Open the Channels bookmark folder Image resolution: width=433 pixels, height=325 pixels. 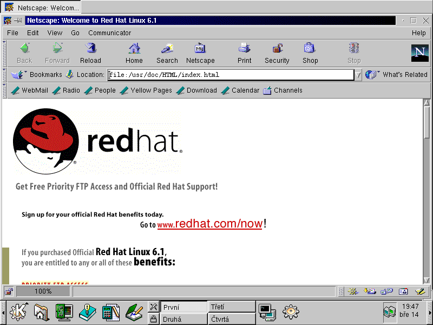click(x=283, y=90)
